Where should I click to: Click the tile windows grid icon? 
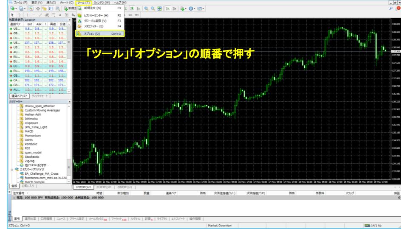[159, 8]
